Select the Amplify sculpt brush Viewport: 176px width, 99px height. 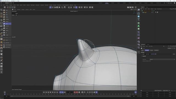pos(7,19)
